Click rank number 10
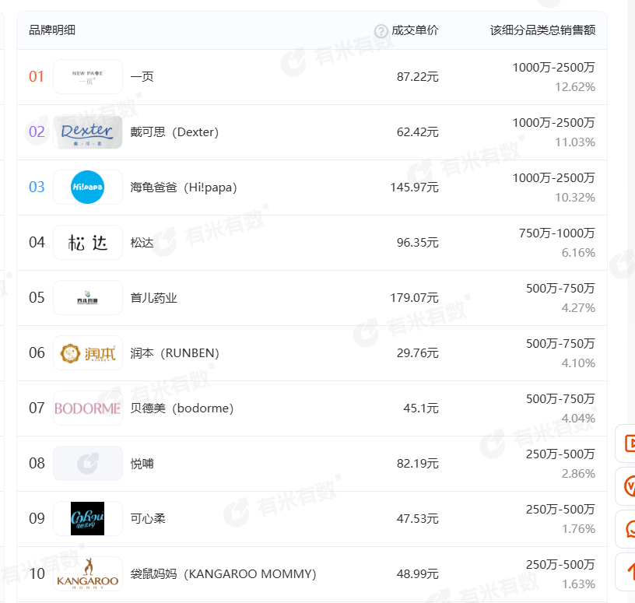Screen dimensions: 635x603 click(x=37, y=574)
